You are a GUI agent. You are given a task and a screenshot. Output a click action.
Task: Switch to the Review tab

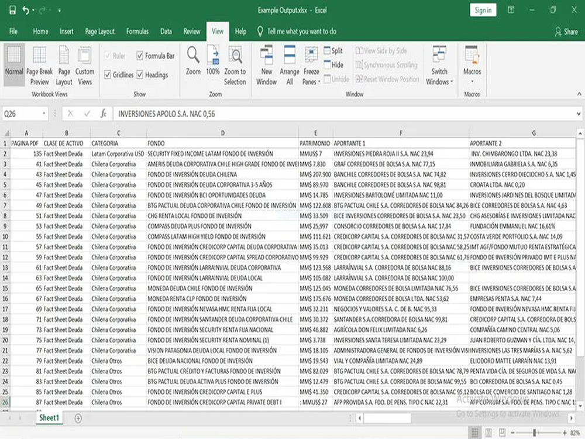click(x=191, y=32)
